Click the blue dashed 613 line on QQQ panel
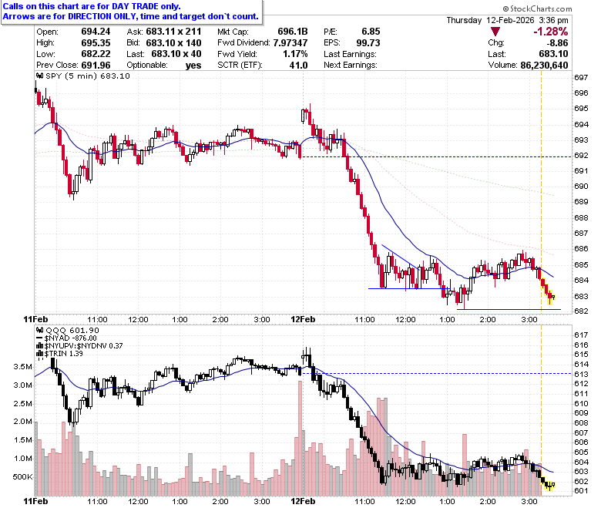 (443, 373)
